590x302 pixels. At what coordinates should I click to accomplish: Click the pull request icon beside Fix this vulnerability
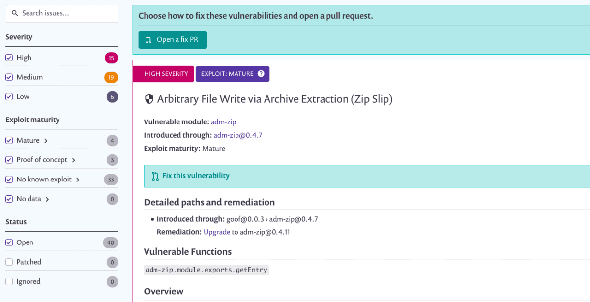(155, 176)
